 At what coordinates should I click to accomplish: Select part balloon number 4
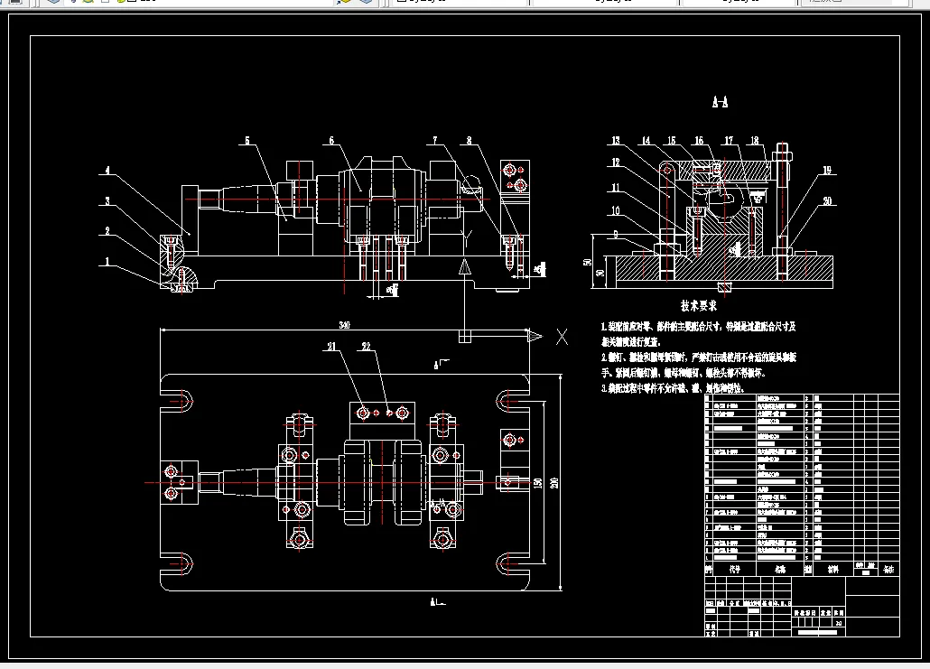tap(107, 171)
